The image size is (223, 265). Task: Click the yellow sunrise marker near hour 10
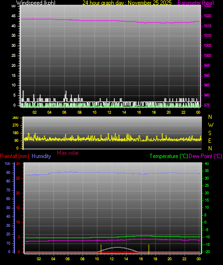pyautogui.click(x=101, y=249)
